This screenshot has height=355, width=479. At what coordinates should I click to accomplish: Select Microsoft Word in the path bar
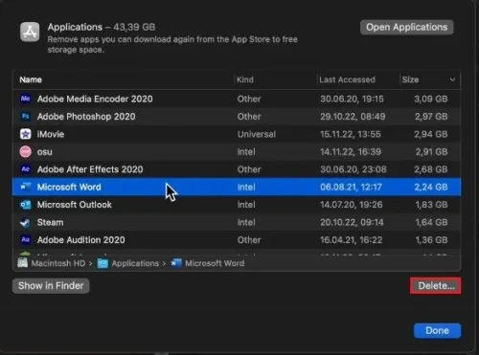215,263
